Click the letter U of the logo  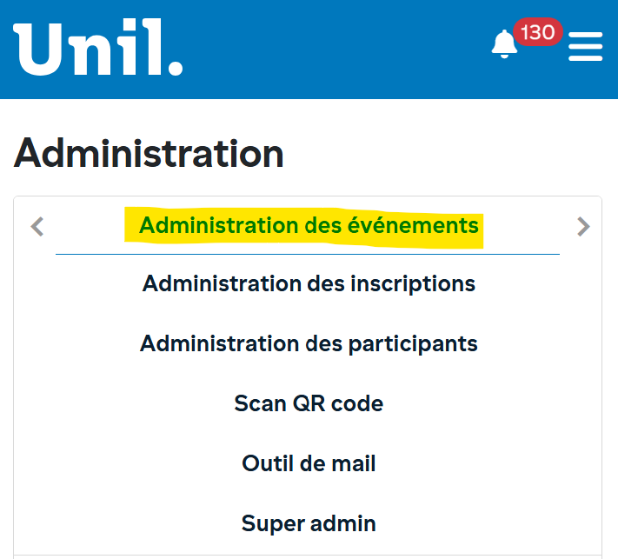click(40, 49)
